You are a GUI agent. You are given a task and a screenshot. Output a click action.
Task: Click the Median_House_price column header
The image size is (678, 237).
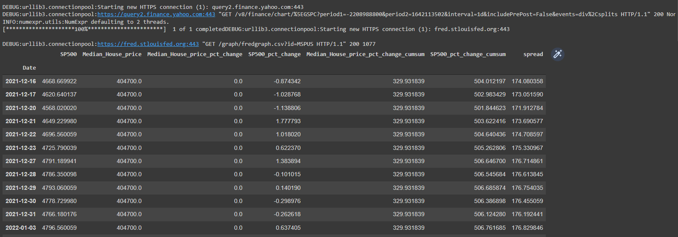point(112,54)
